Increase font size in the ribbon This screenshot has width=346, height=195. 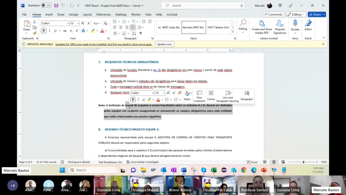coord(83,23)
